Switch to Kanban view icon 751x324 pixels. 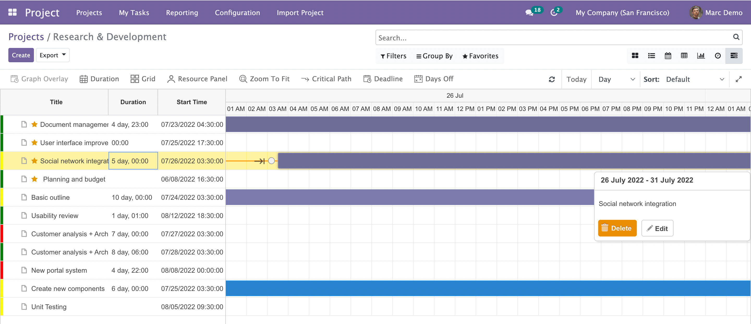tap(635, 55)
